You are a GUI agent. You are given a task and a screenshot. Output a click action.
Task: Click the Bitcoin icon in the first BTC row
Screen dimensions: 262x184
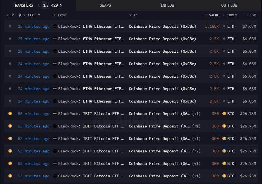pos(10,114)
